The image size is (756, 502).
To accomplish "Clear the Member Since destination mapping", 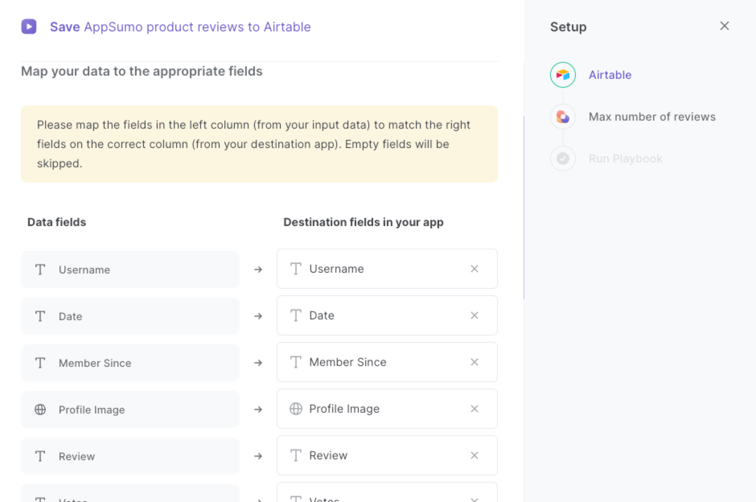I will (474, 362).
